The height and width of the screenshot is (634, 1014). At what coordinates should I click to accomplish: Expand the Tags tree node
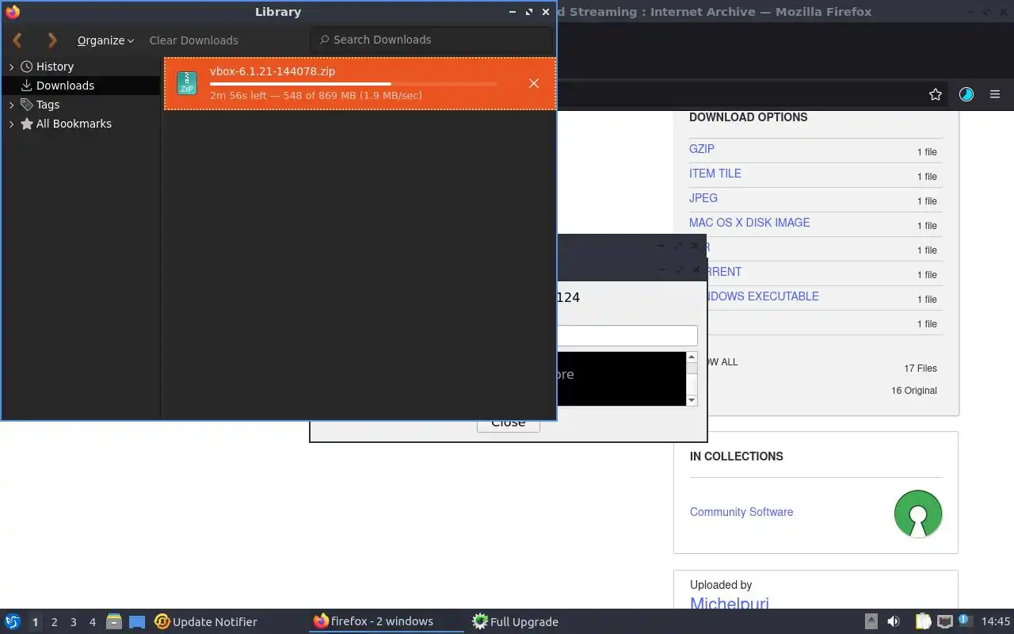pos(11,105)
